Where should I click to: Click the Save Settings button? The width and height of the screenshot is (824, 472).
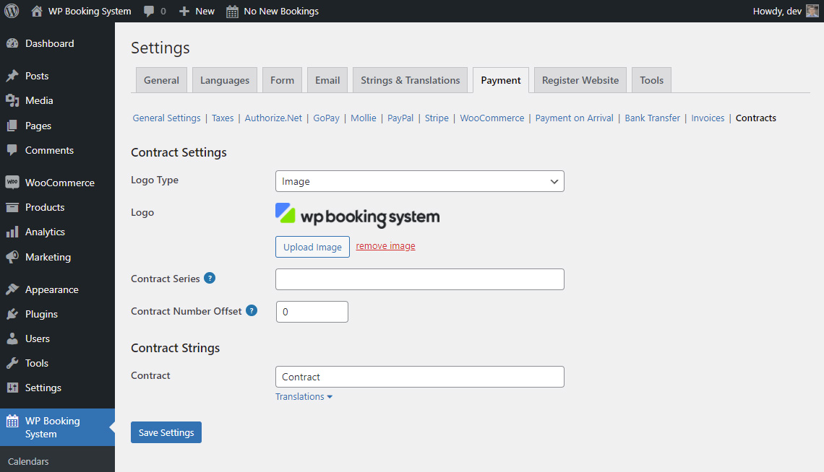[x=166, y=432]
